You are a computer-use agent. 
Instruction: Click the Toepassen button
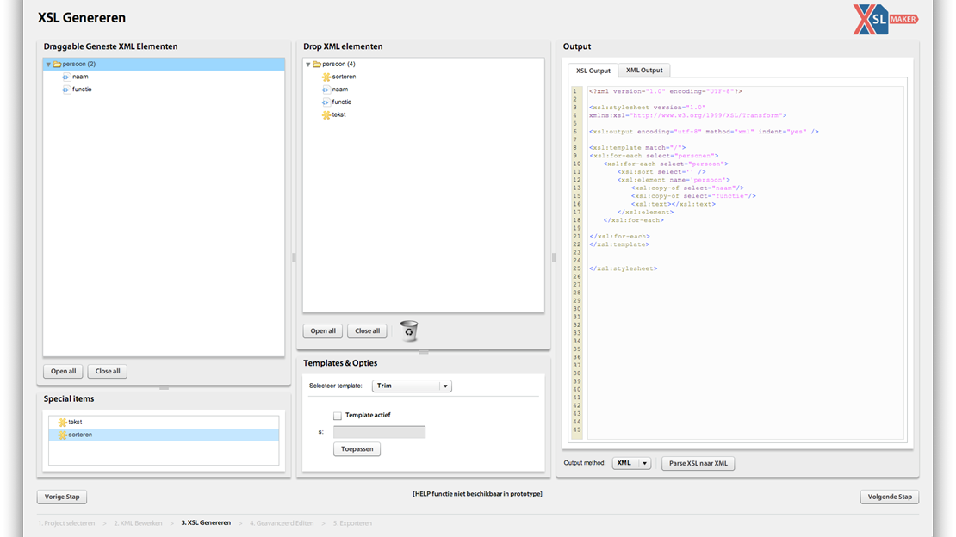[357, 449]
